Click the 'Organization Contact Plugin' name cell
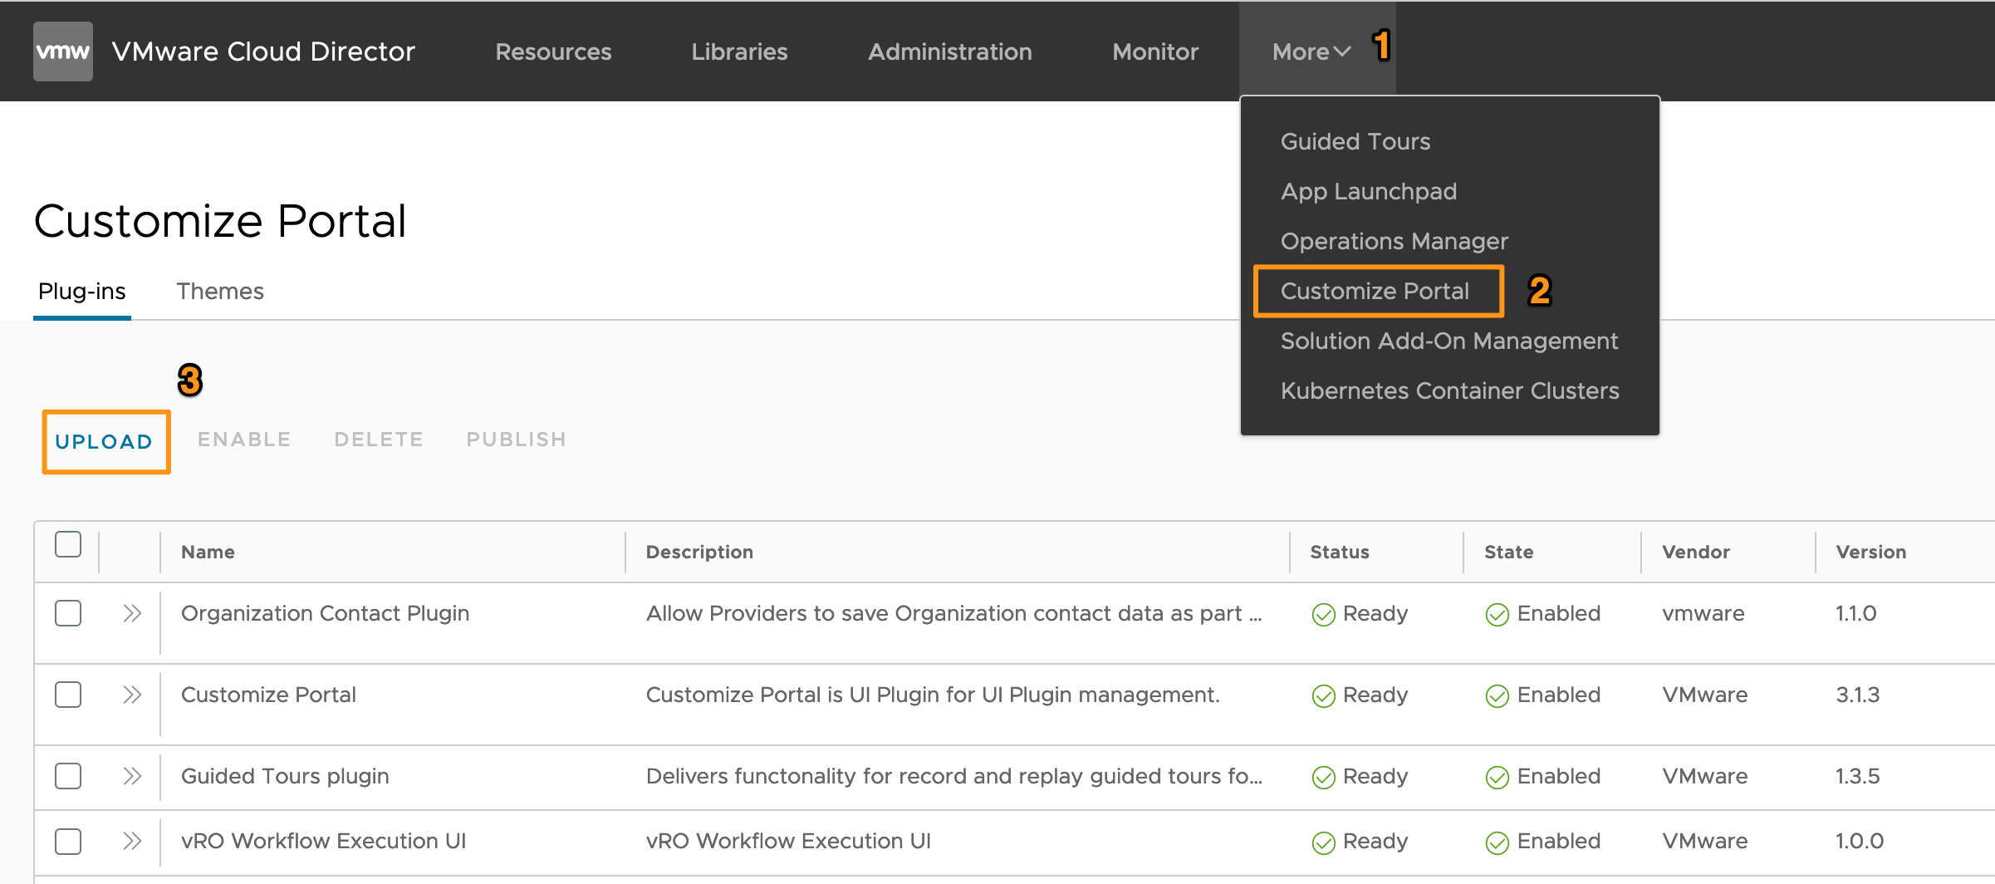This screenshot has width=1995, height=884. pos(325,613)
